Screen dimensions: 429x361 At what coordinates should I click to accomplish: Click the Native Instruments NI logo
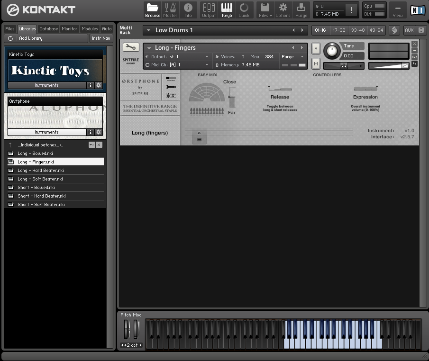pyautogui.click(x=418, y=10)
